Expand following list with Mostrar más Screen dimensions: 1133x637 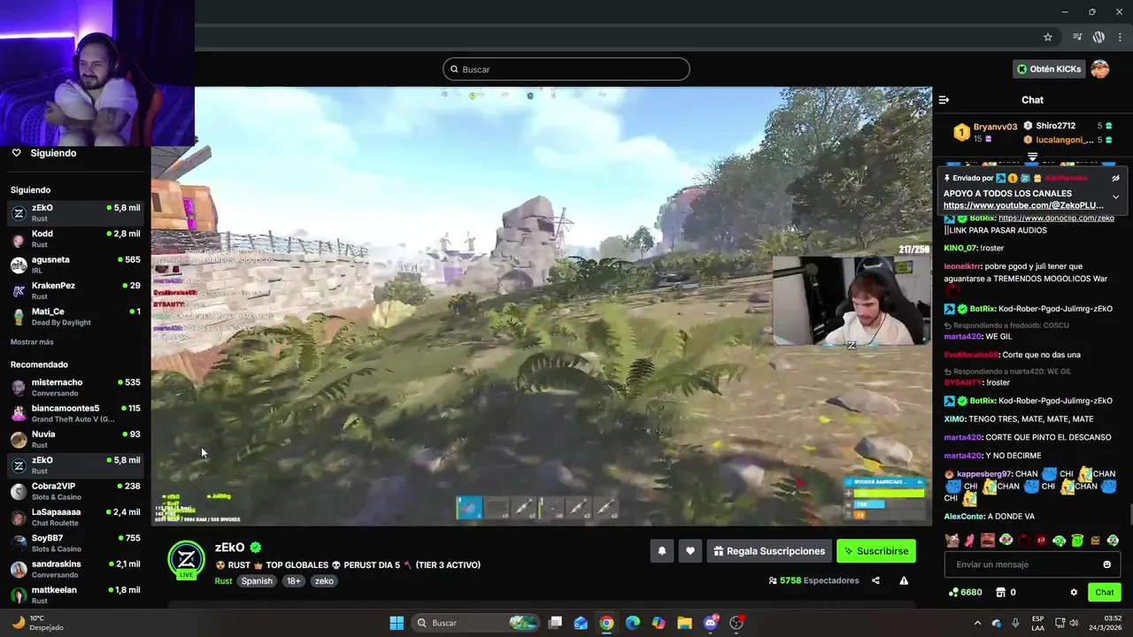[x=32, y=342]
